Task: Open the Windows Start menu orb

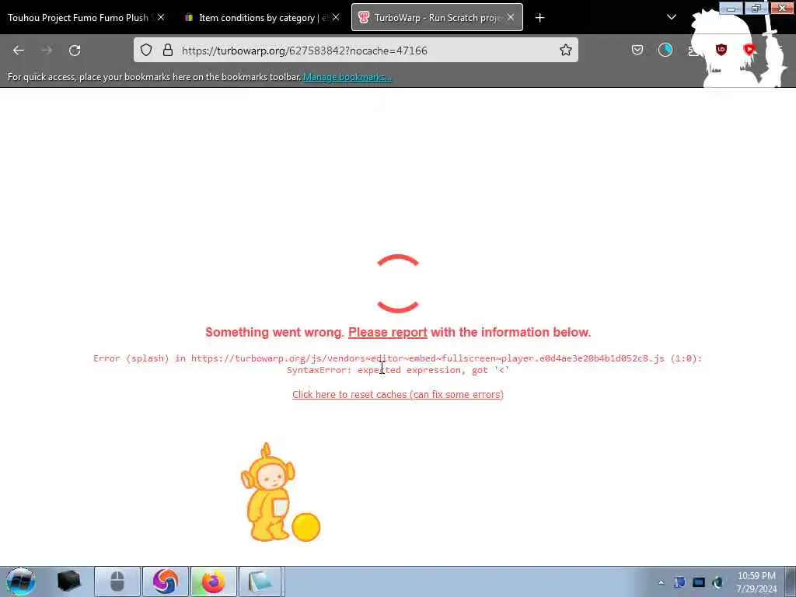Action: (21, 581)
